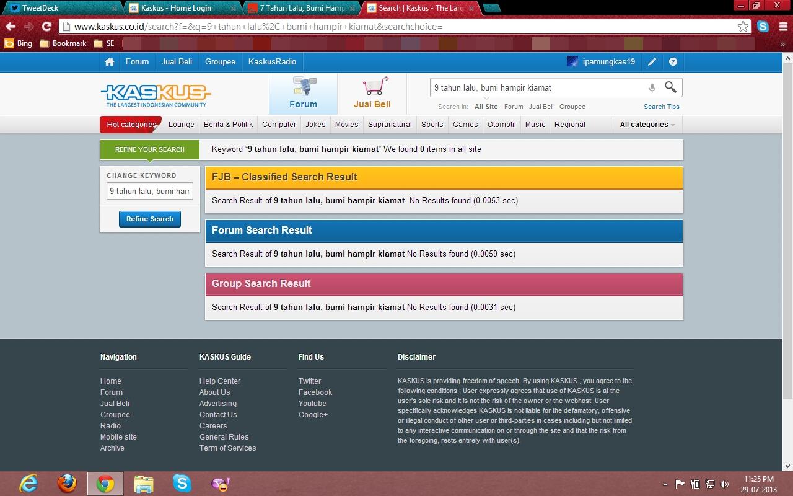
Task: Open Groupee in top navigation bar
Action: point(220,62)
